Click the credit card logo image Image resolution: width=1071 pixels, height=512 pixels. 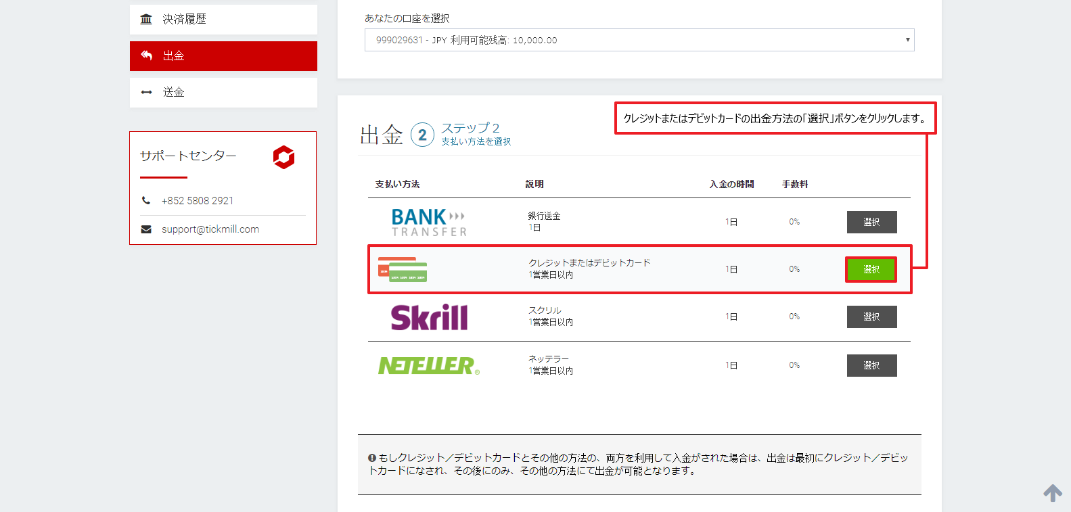click(403, 269)
